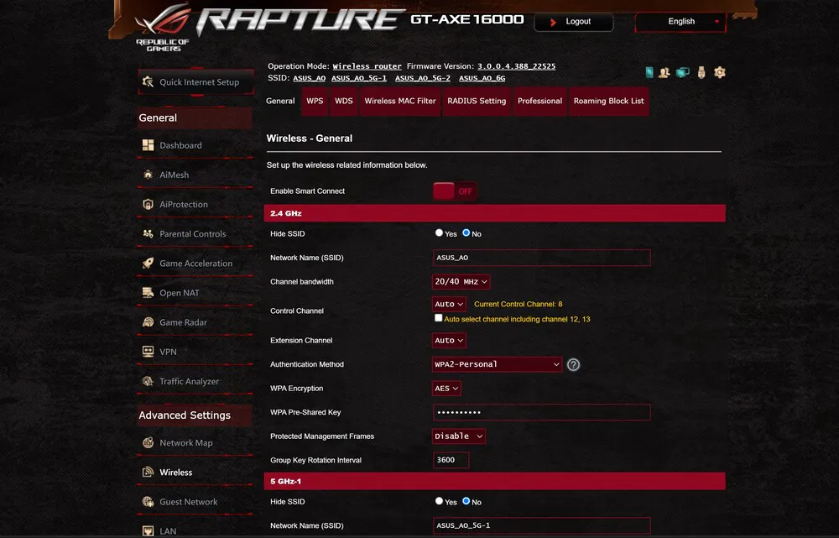Click the "Advanced Settings" sidebar heading
Screen dimensions: 839x538
point(185,415)
